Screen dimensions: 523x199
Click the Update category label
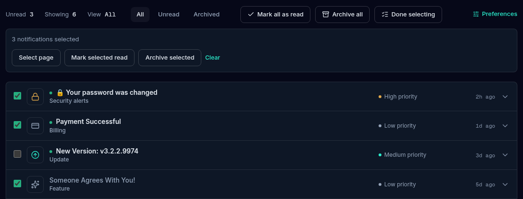(59, 160)
